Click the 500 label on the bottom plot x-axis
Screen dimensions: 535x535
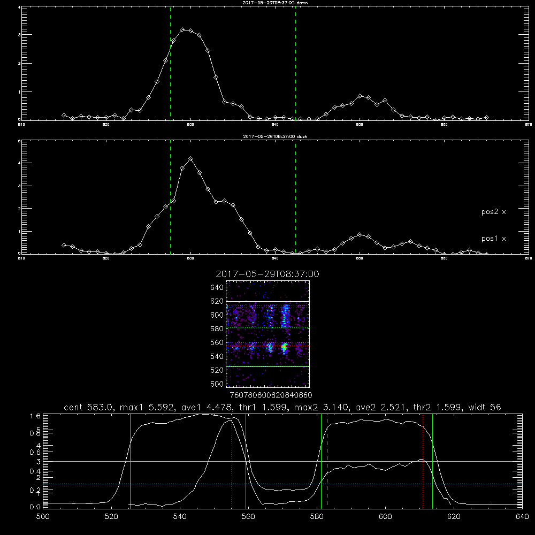point(43,517)
